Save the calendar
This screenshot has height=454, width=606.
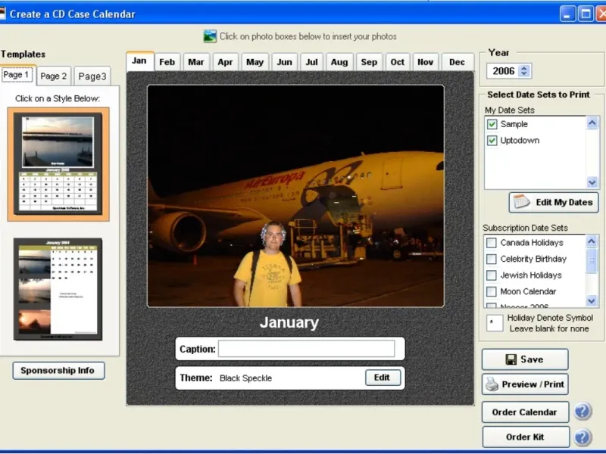point(525,359)
